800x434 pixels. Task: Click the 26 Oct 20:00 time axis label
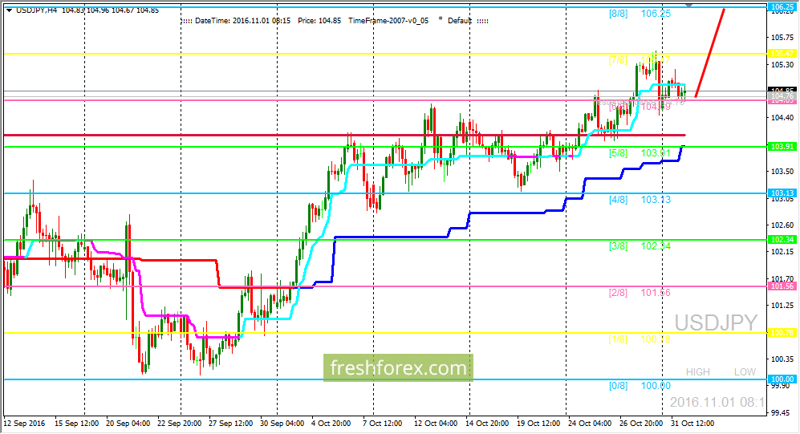(x=641, y=424)
